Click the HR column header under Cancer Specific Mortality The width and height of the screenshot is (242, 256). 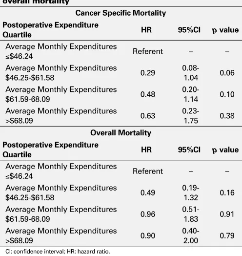146,30
